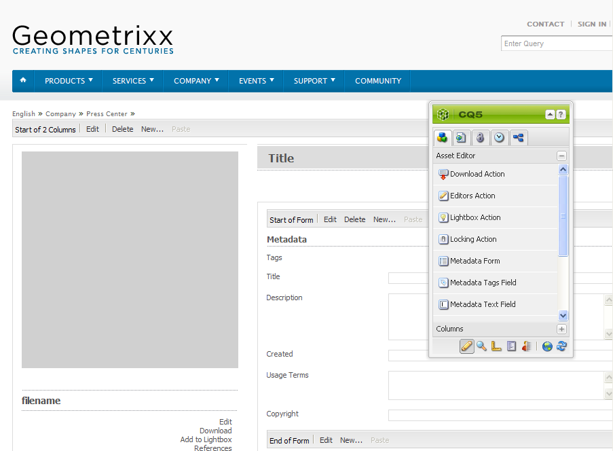Image resolution: width=613 pixels, height=451 pixels.
Task: Click the Sign In link
Action: [592, 24]
